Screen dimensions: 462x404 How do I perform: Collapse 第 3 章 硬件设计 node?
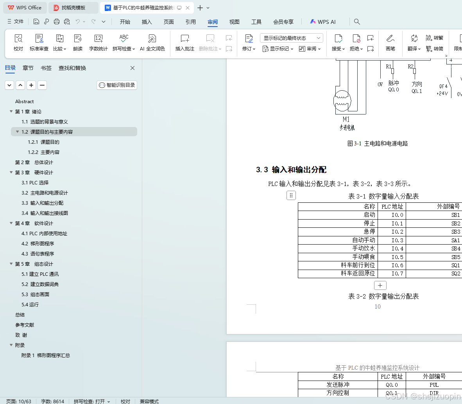point(11,172)
